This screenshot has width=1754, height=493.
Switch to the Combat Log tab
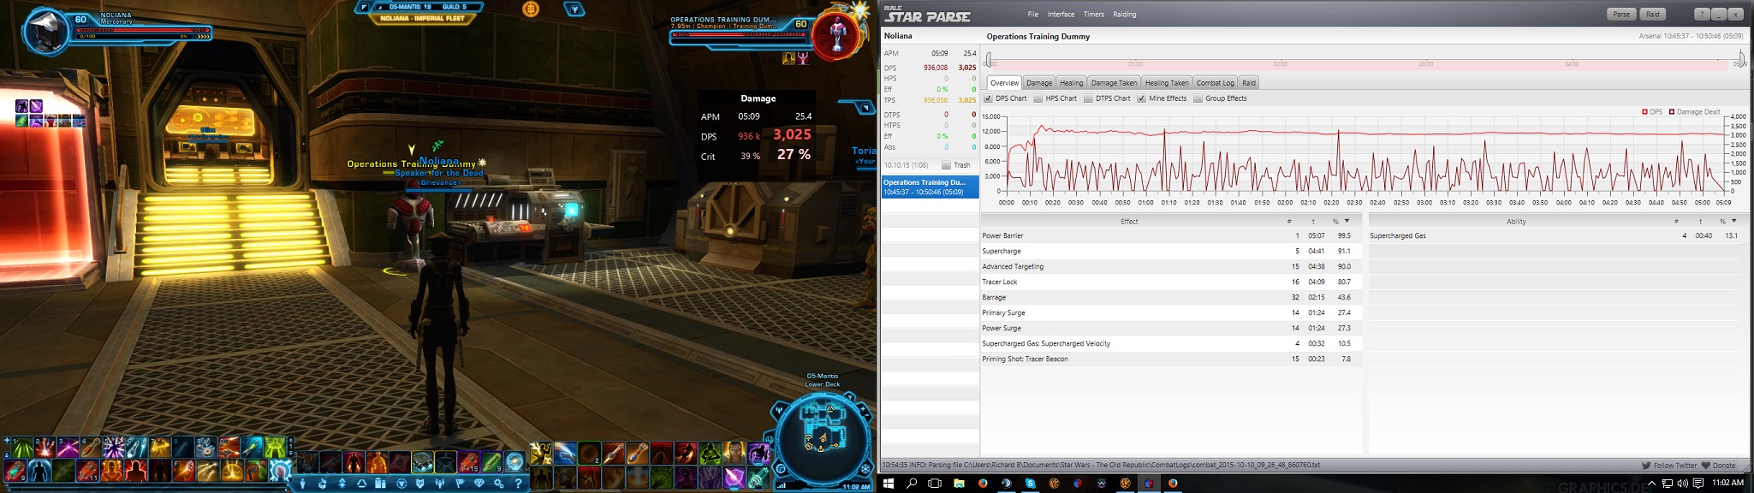[1215, 83]
